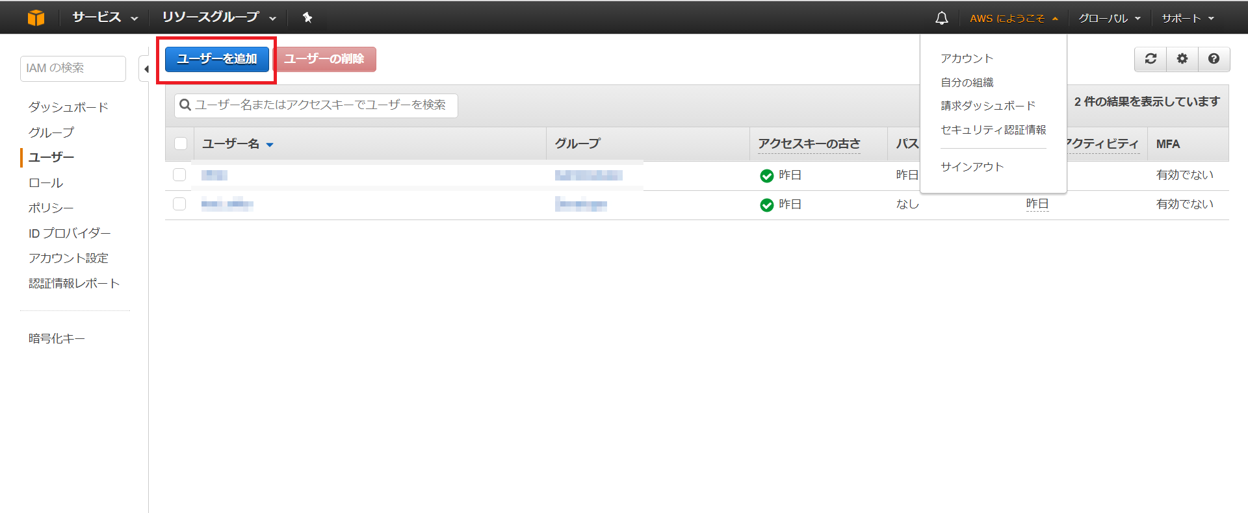1248x513 pixels.
Task: Check the first user row checkbox
Action: point(179,175)
